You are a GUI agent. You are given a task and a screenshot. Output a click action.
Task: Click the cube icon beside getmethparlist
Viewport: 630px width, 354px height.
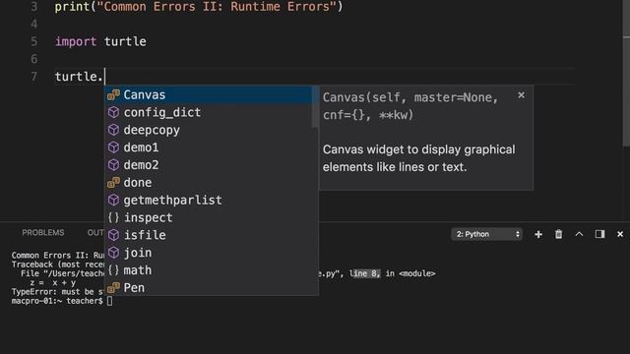pyautogui.click(x=114, y=200)
